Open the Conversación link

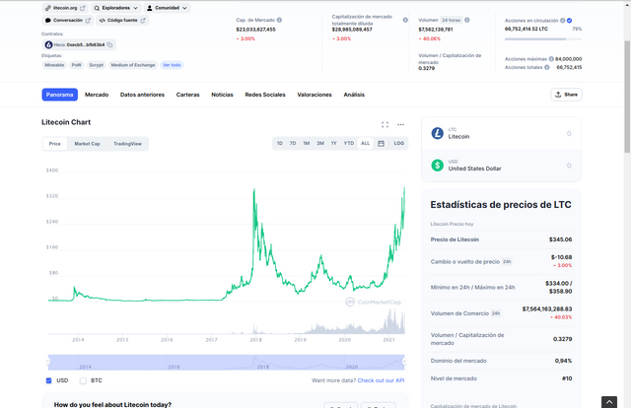pyautogui.click(x=68, y=20)
